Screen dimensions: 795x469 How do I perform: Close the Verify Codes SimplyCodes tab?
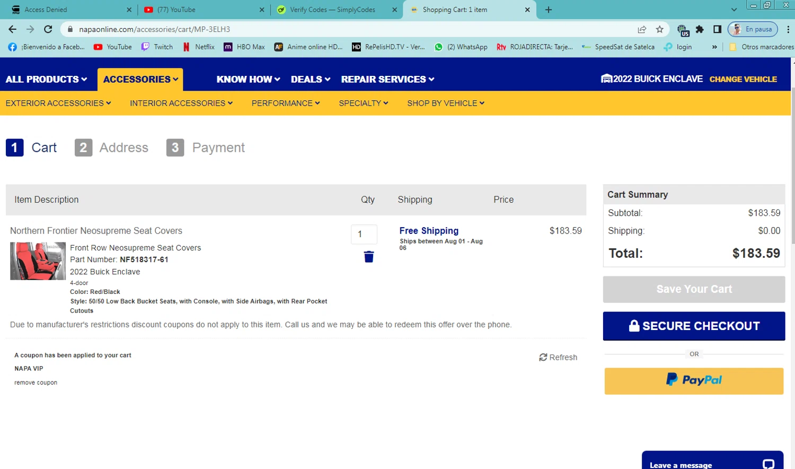click(394, 10)
